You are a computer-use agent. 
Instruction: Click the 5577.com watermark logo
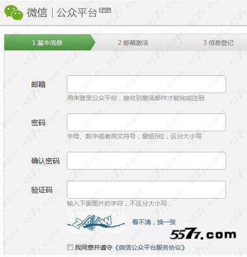tap(203, 234)
